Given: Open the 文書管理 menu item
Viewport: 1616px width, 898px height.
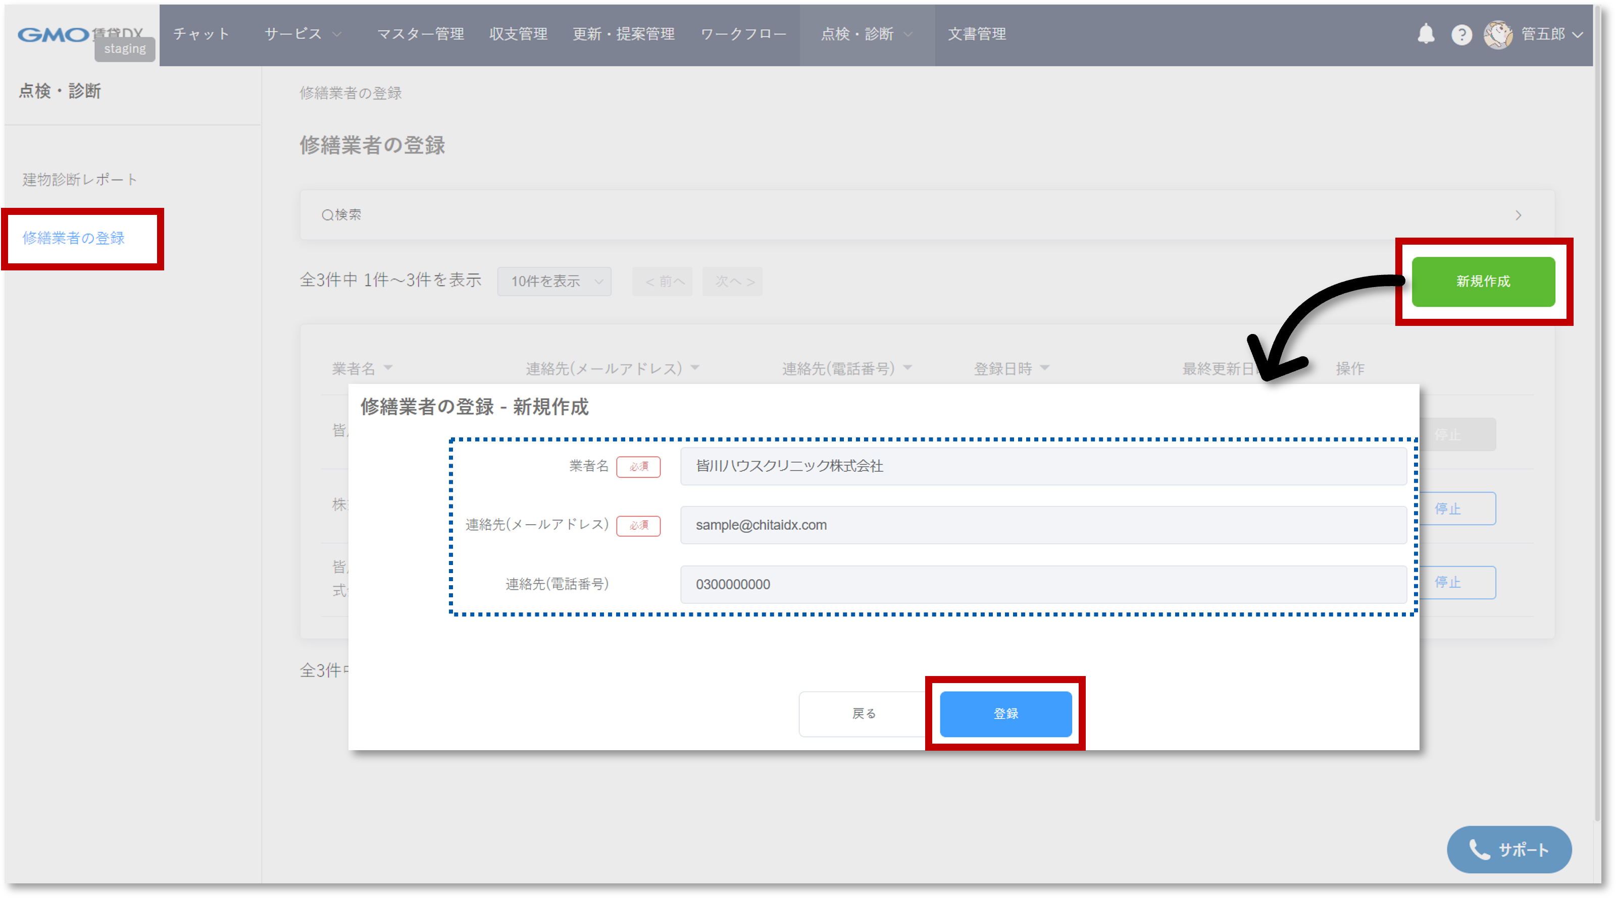Looking at the screenshot, I should pos(976,34).
